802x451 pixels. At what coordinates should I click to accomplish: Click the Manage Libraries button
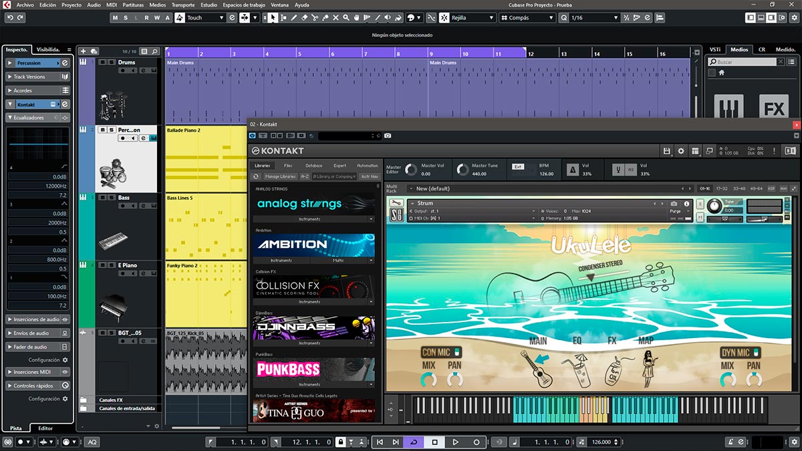(x=280, y=176)
